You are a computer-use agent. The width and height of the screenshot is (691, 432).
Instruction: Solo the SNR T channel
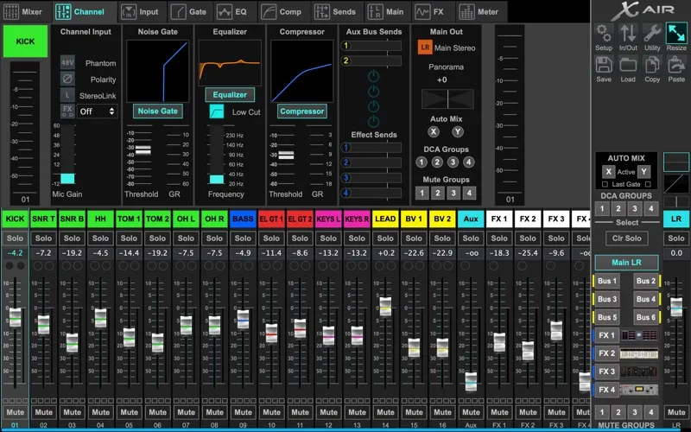44,238
